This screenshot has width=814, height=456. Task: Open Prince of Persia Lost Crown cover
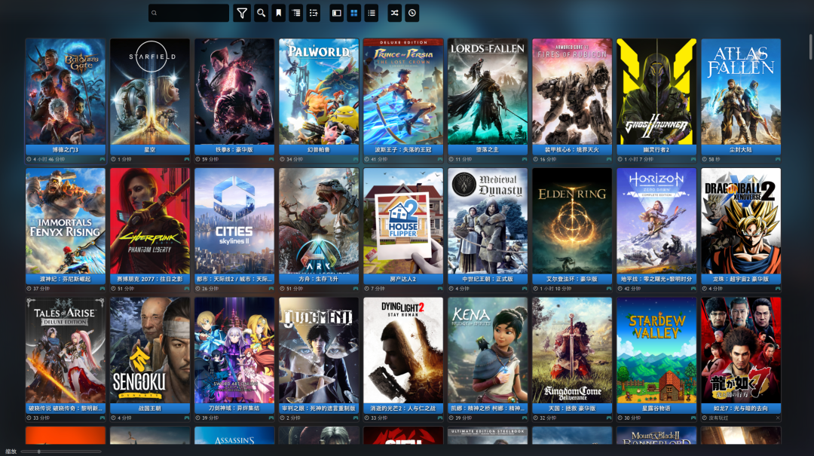[403, 91]
